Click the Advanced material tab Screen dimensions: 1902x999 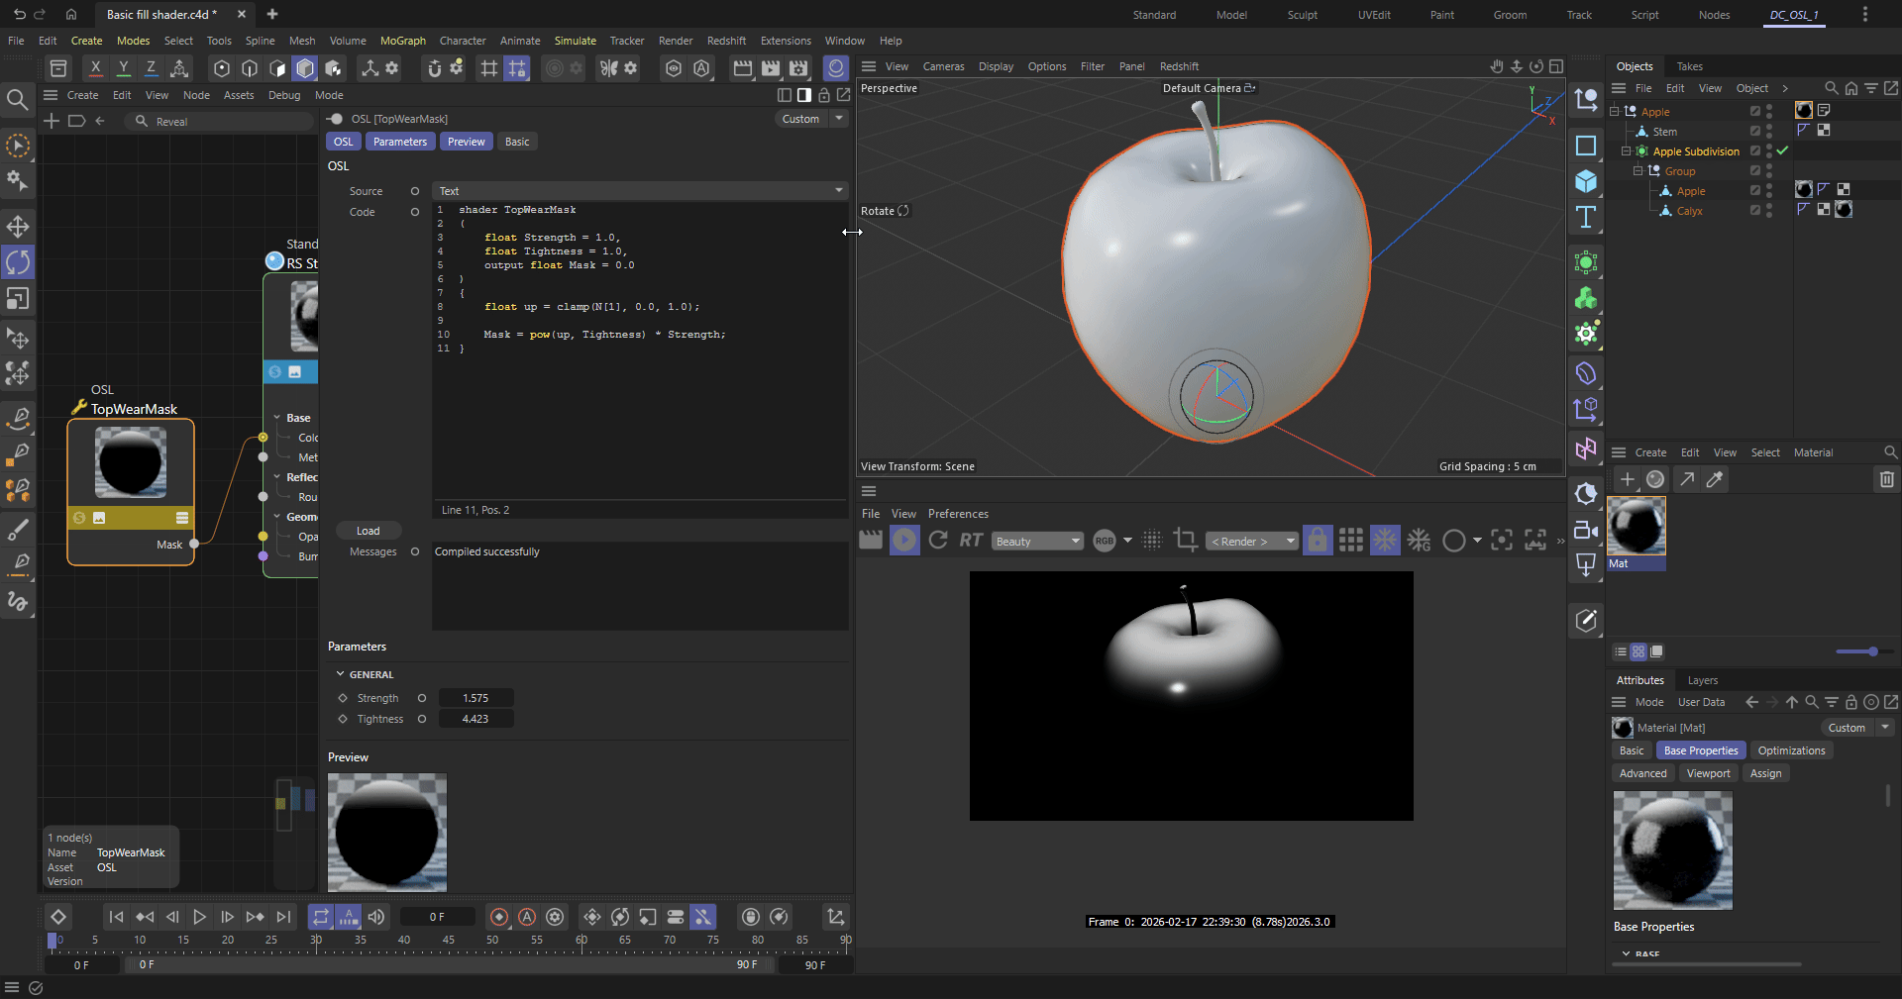pyautogui.click(x=1643, y=773)
